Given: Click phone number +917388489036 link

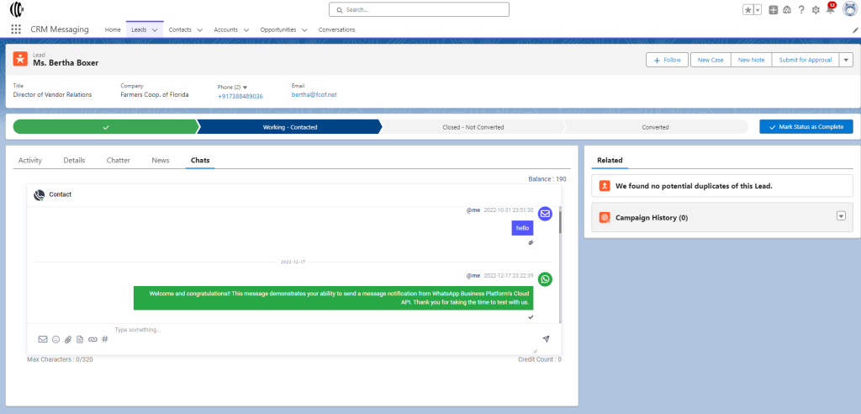Looking at the screenshot, I should [x=240, y=96].
